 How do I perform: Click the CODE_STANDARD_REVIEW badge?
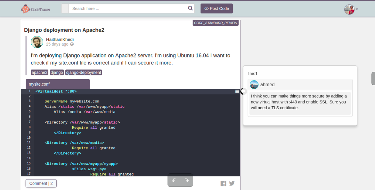(216, 23)
